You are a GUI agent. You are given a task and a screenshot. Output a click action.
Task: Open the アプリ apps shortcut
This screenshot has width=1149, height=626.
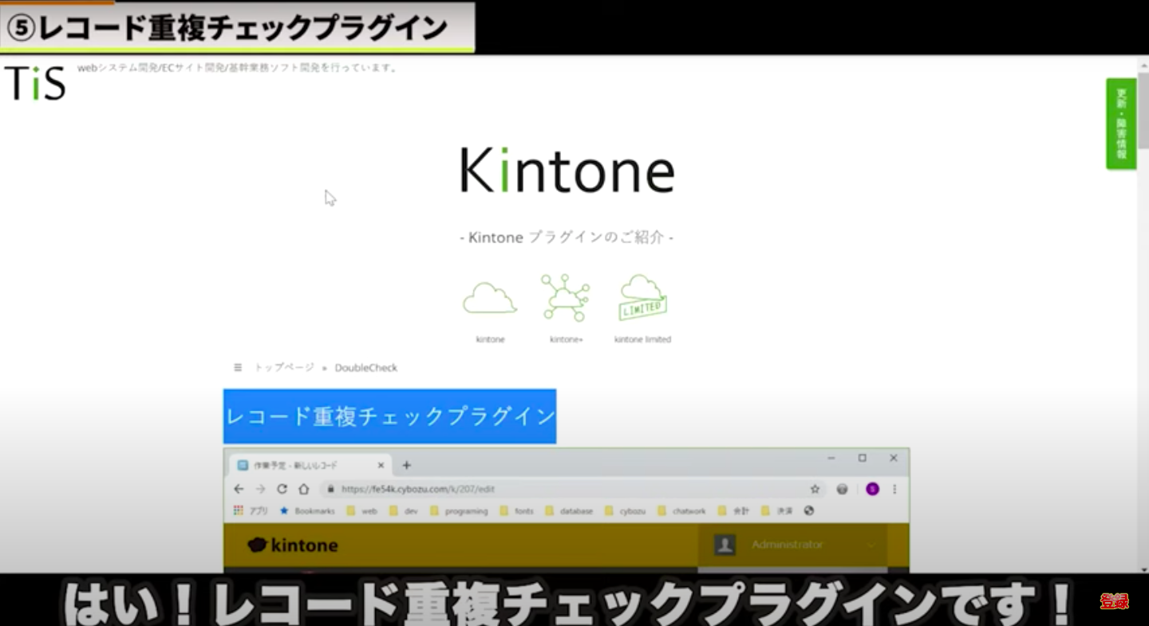[251, 511]
